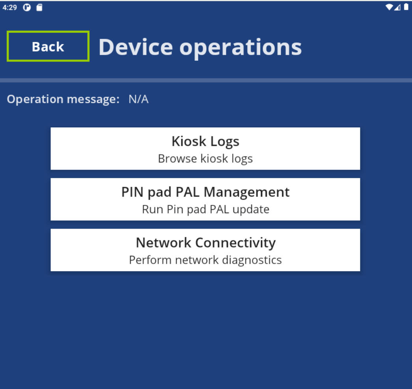Open PIN pad PAL Management
This screenshot has width=412, height=389.
[x=205, y=199]
